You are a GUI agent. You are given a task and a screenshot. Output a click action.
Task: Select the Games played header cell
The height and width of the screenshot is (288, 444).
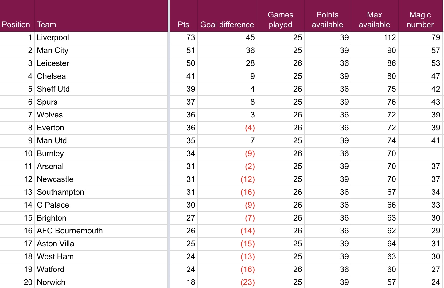coord(280,16)
